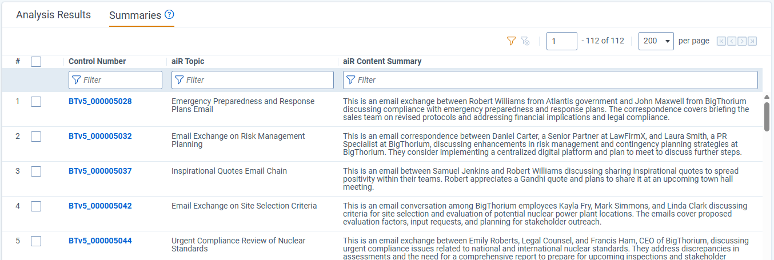Click the scrollbar up arrow
This screenshot has width=774, height=260.
click(767, 97)
